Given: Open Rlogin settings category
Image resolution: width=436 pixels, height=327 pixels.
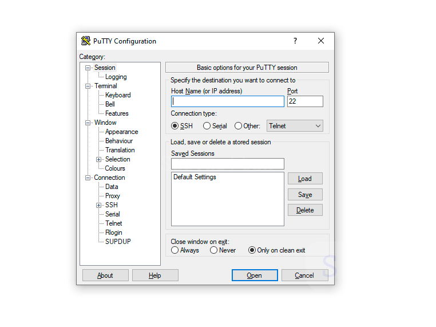Looking at the screenshot, I should tap(113, 233).
